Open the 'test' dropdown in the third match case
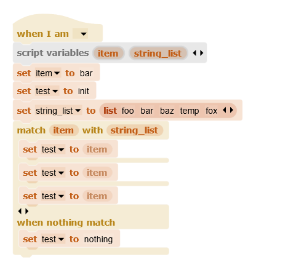The width and height of the screenshot is (288, 273). pos(53,196)
